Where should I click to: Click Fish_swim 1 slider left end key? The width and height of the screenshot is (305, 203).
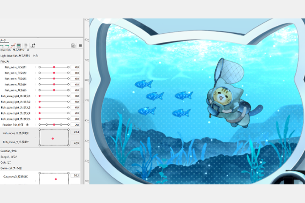(x=40, y=67)
